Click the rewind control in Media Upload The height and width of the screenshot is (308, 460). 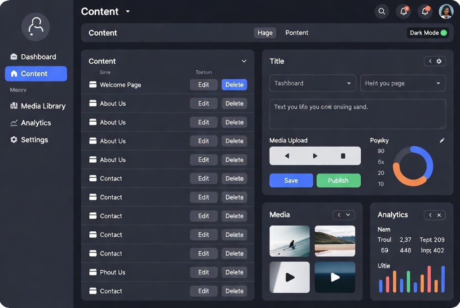(x=287, y=156)
